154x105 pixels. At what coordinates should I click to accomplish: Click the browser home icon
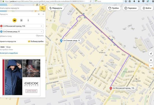(139, 1)
